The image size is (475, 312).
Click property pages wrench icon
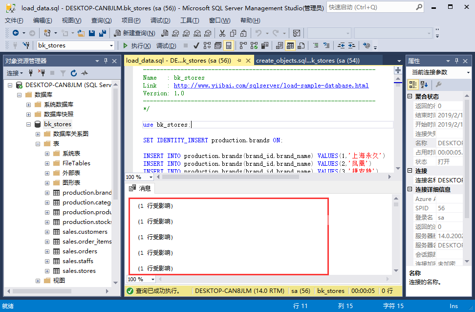point(438,85)
